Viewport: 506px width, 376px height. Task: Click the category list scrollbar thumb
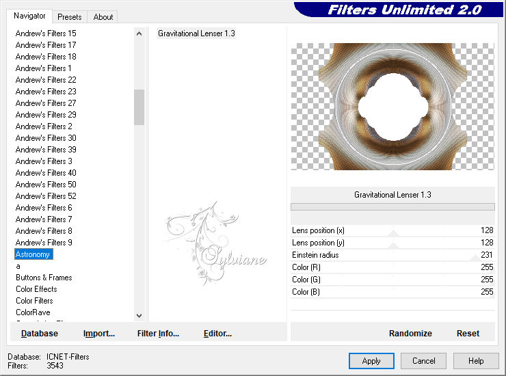139,107
